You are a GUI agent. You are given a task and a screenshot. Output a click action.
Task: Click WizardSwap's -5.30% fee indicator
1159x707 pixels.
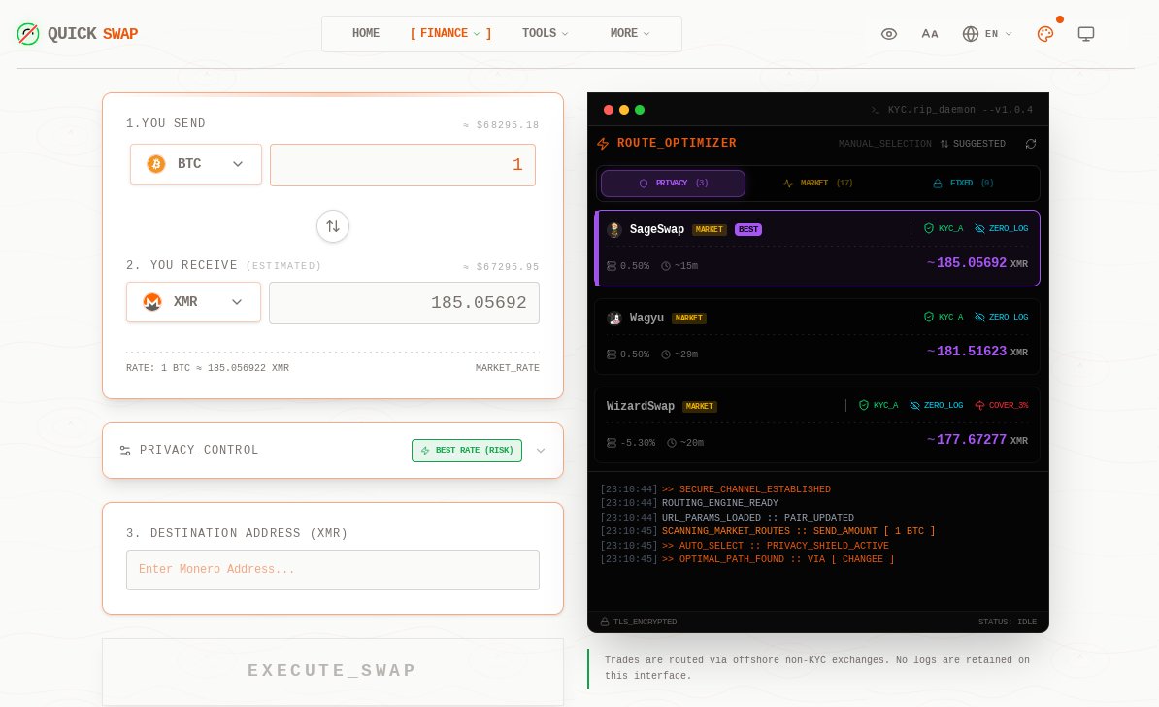631,443
